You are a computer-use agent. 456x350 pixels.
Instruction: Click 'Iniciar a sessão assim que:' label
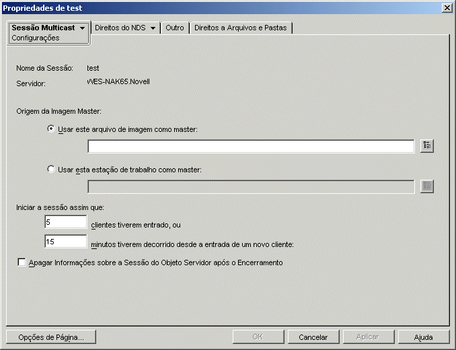(61, 207)
